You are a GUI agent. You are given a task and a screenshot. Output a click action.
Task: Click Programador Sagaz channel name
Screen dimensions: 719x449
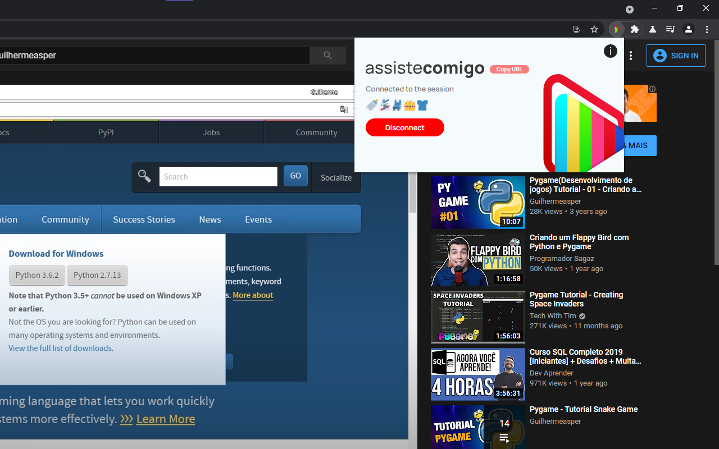pos(562,259)
